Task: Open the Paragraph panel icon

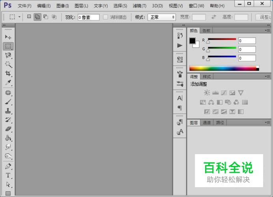Action: pos(180,108)
